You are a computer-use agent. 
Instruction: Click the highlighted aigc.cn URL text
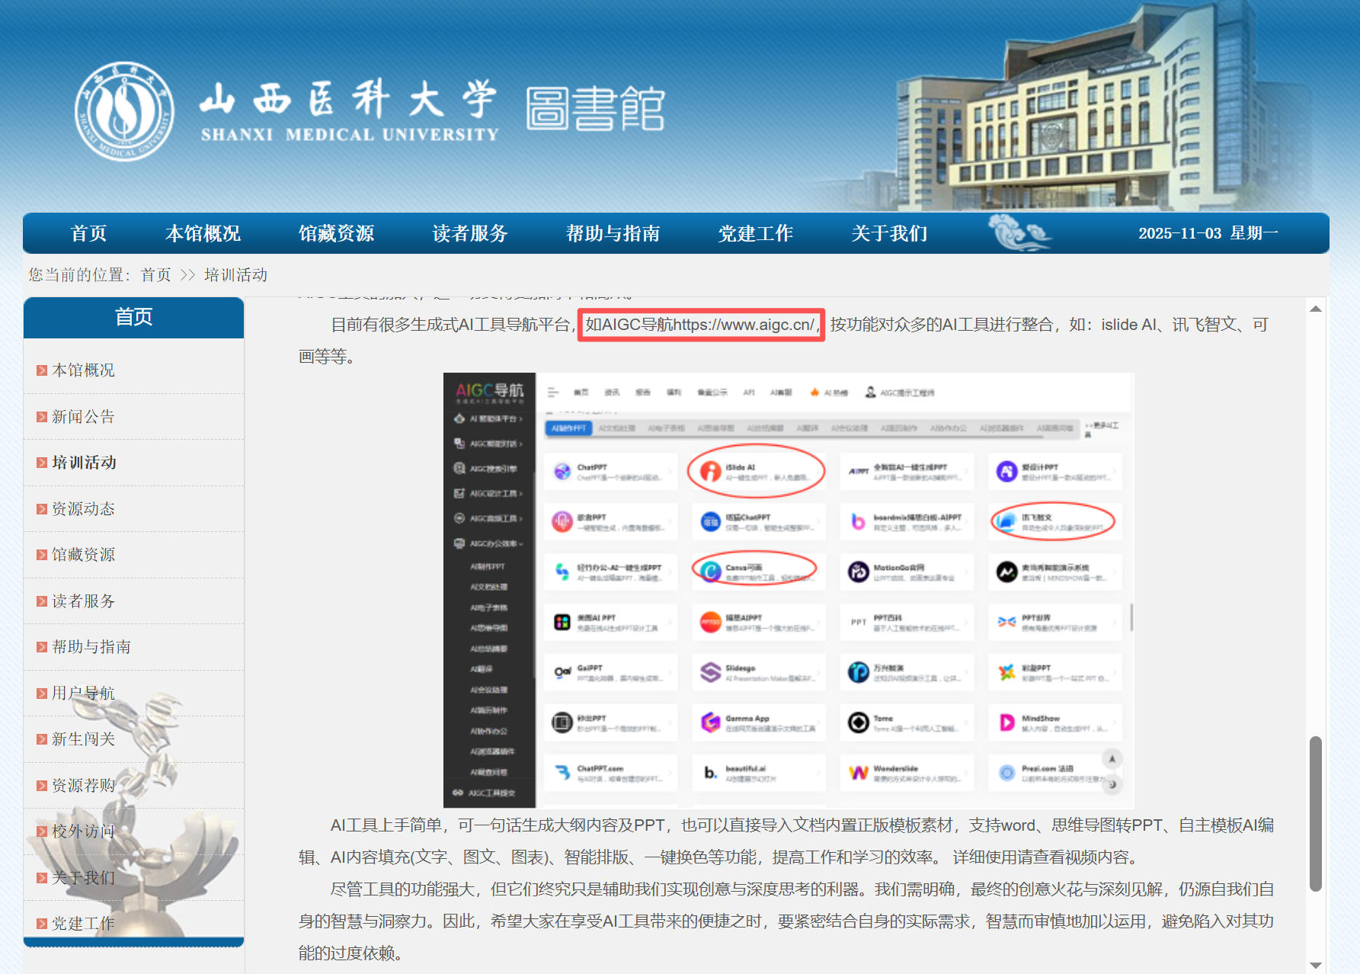point(700,325)
